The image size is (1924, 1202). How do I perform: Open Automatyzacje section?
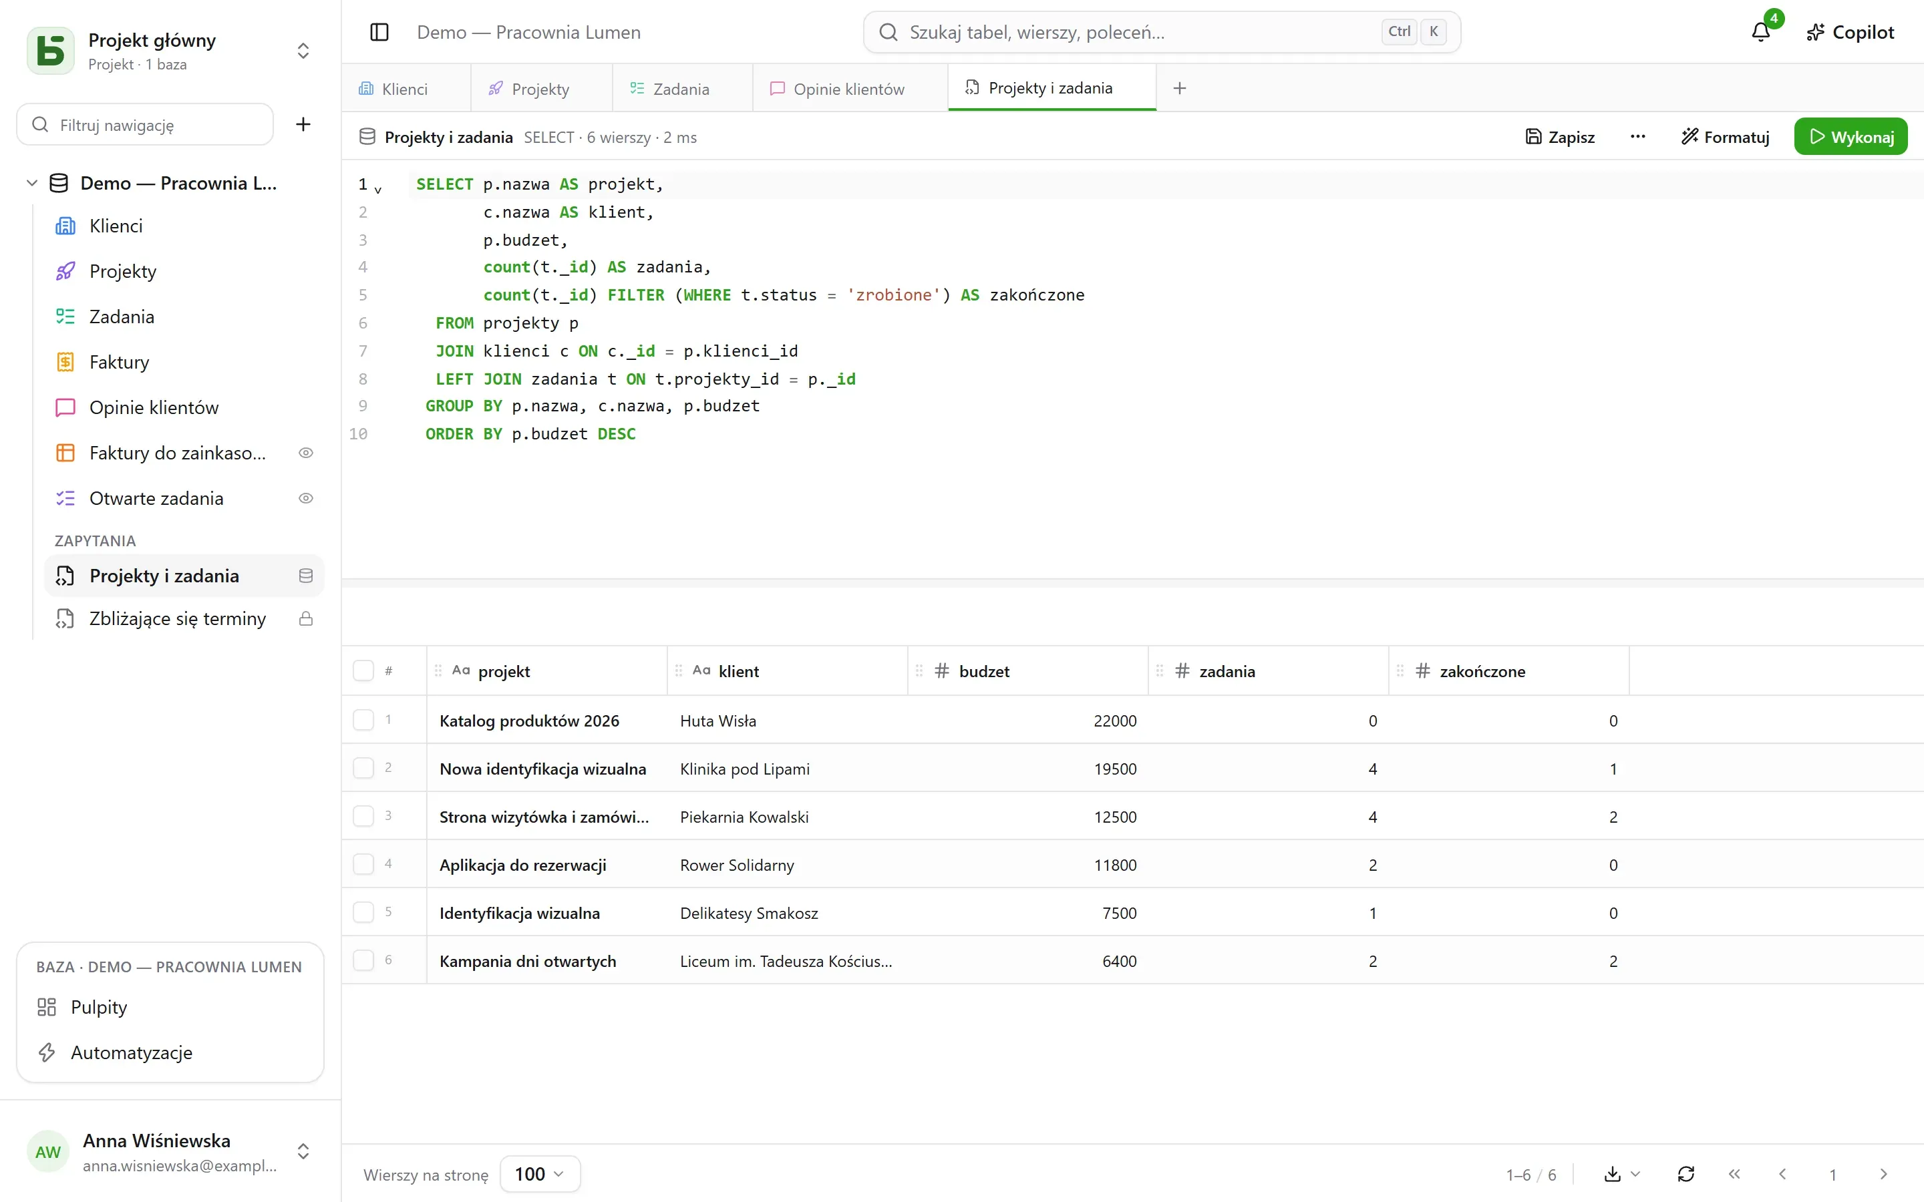pyautogui.click(x=169, y=1052)
